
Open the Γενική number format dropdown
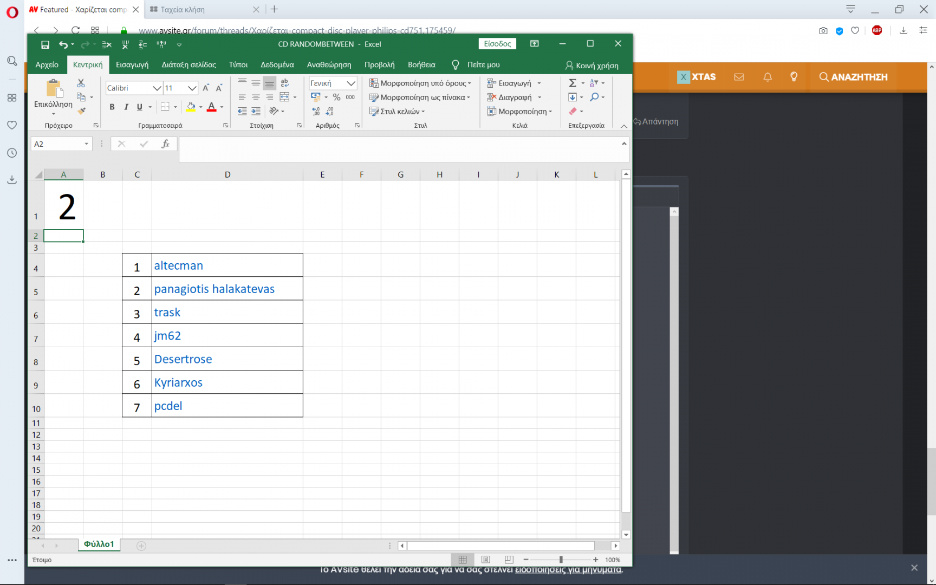coord(351,83)
